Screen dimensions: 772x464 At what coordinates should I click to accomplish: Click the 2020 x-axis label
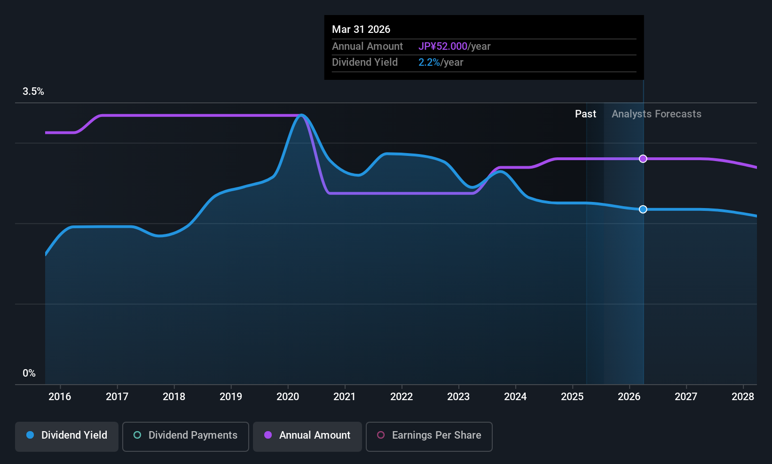click(288, 397)
